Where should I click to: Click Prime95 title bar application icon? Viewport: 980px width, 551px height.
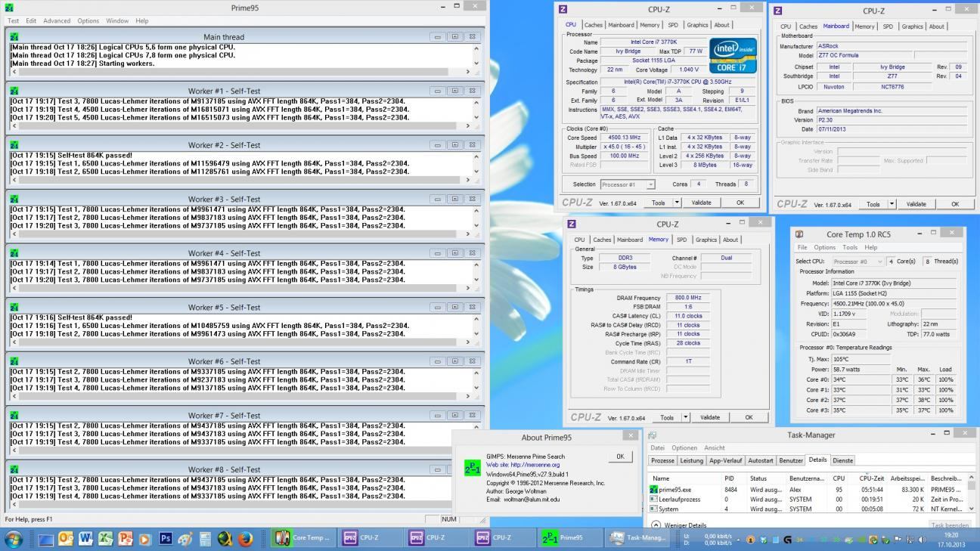9,8
